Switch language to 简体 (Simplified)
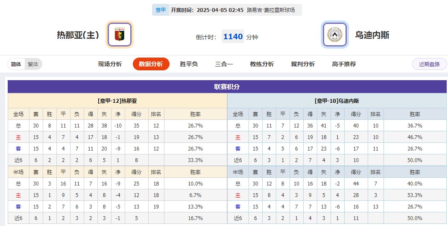 (x=16, y=64)
